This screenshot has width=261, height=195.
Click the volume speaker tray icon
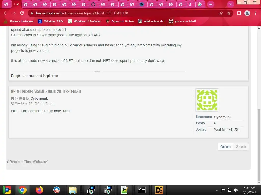236,190
